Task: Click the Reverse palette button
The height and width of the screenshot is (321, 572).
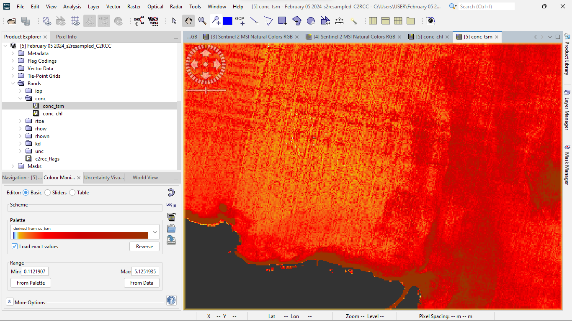Action: [144, 247]
